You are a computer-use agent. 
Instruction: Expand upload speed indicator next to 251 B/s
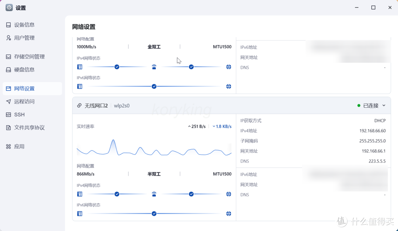189,126
